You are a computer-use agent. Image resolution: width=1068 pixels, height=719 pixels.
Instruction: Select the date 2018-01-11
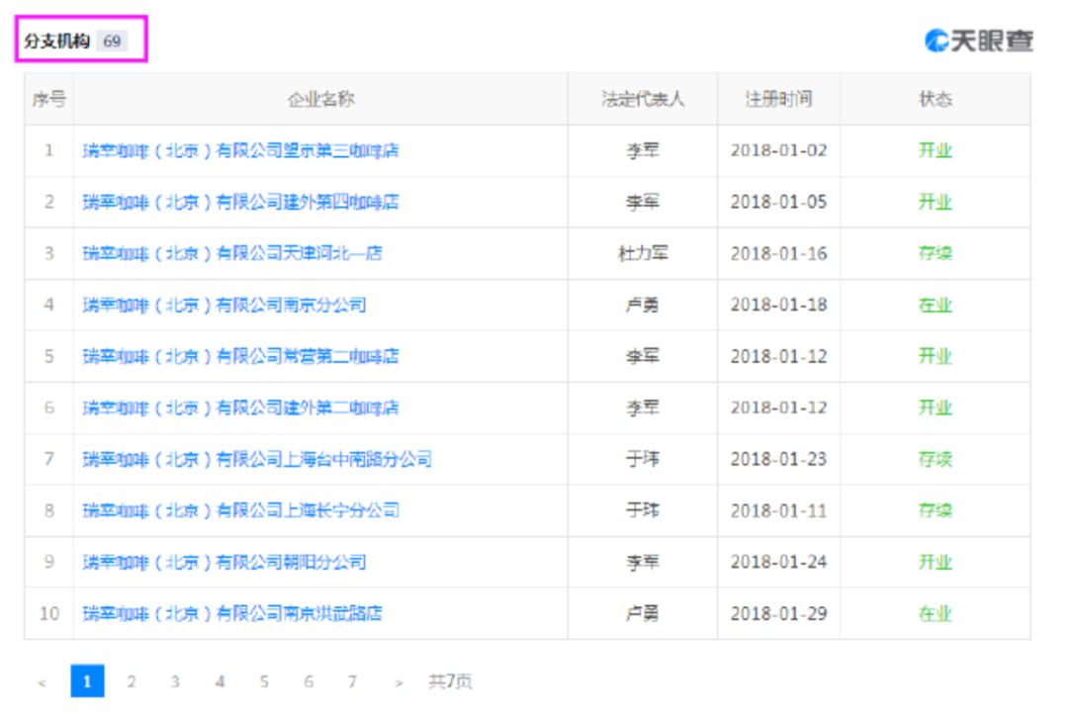pos(778,510)
